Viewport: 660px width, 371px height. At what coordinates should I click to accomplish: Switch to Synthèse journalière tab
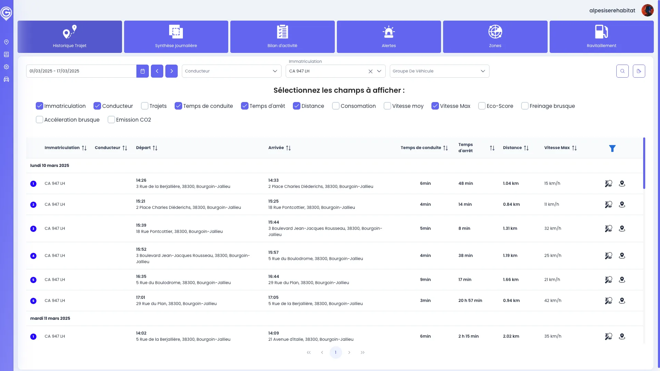[x=176, y=37]
